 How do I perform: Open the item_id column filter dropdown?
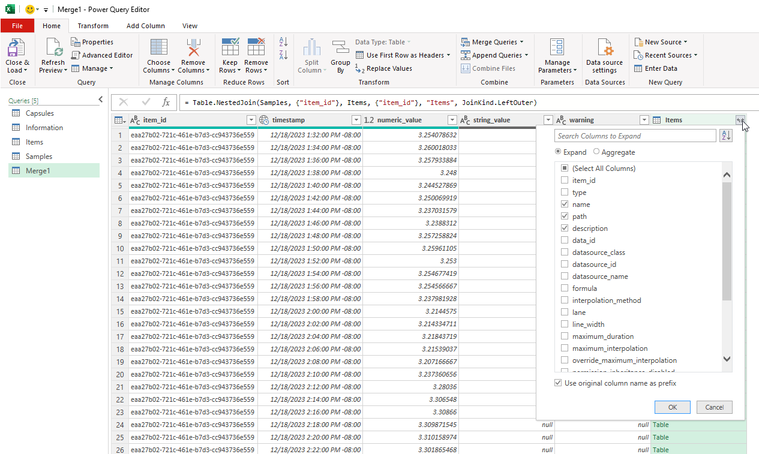click(x=251, y=120)
